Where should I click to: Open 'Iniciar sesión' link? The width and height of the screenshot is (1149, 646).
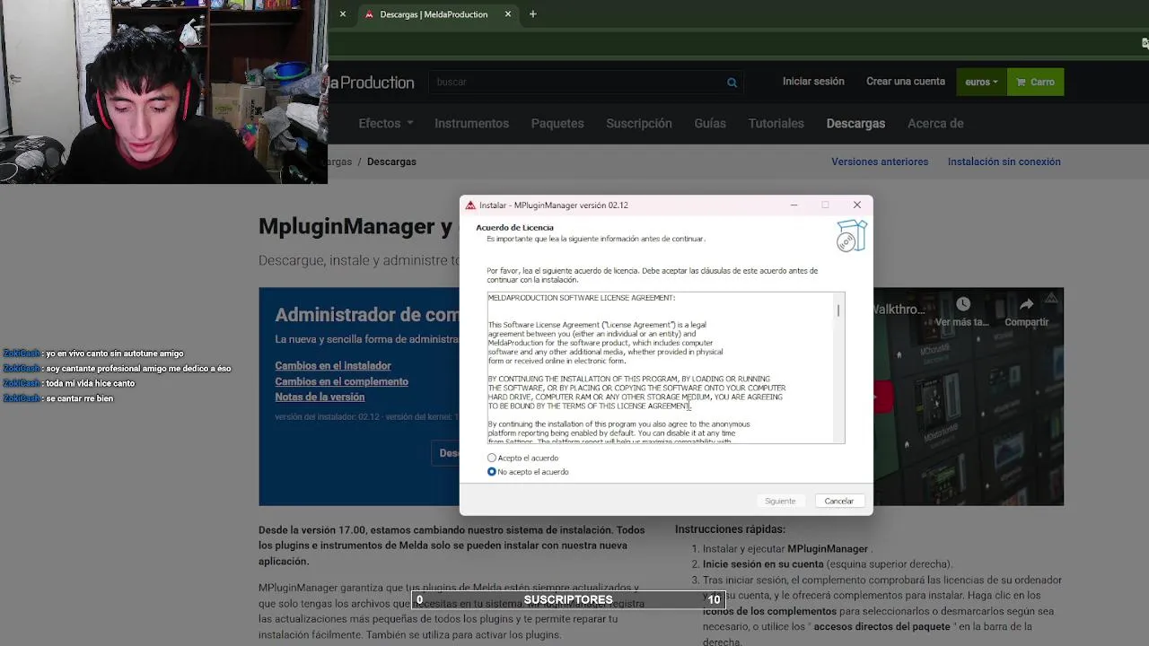(813, 82)
